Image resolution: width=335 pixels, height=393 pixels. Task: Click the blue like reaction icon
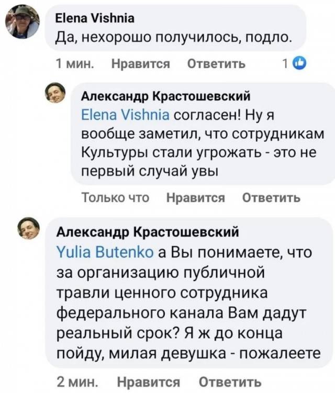tap(301, 63)
